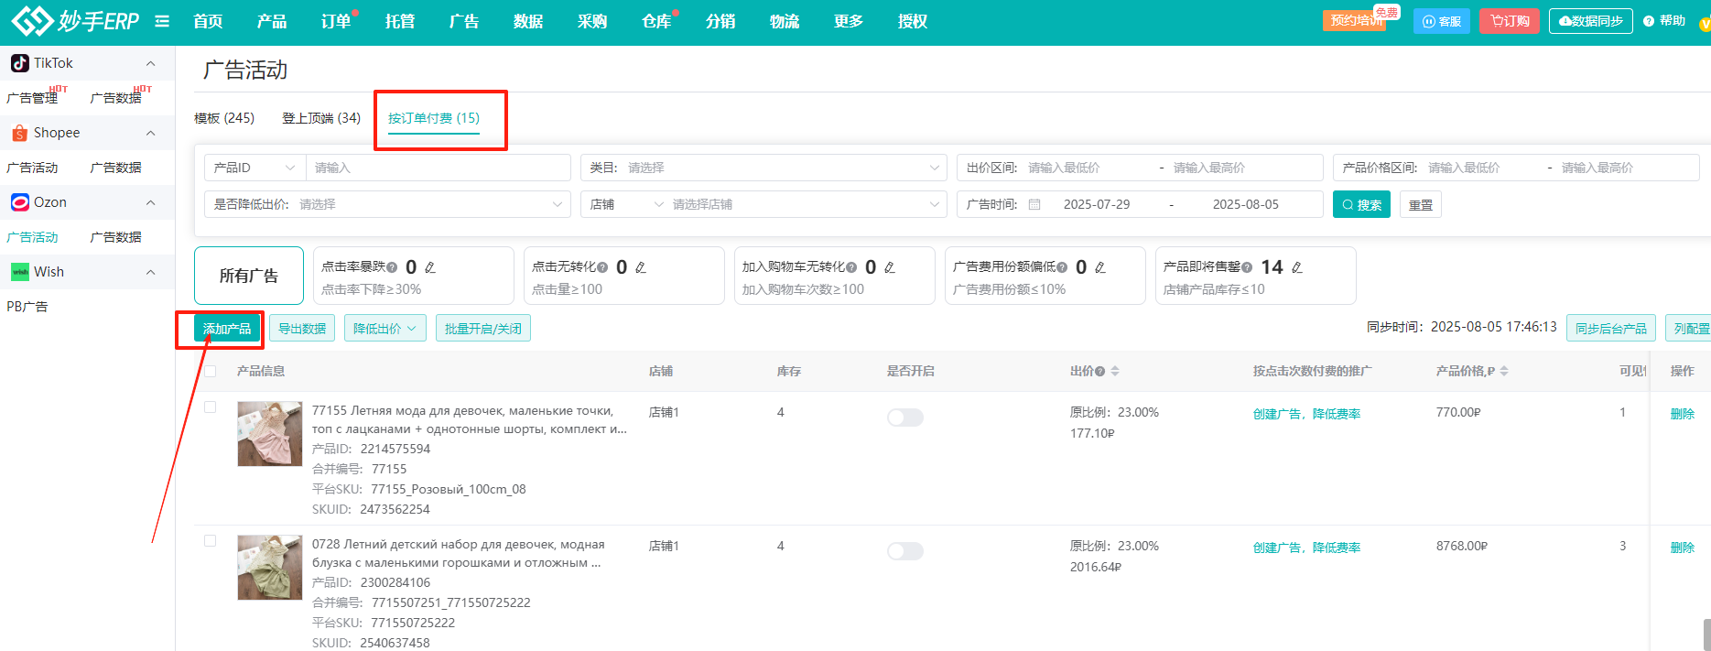The image size is (1711, 651).
Task: Click the 添加产品 button
Action: (227, 329)
